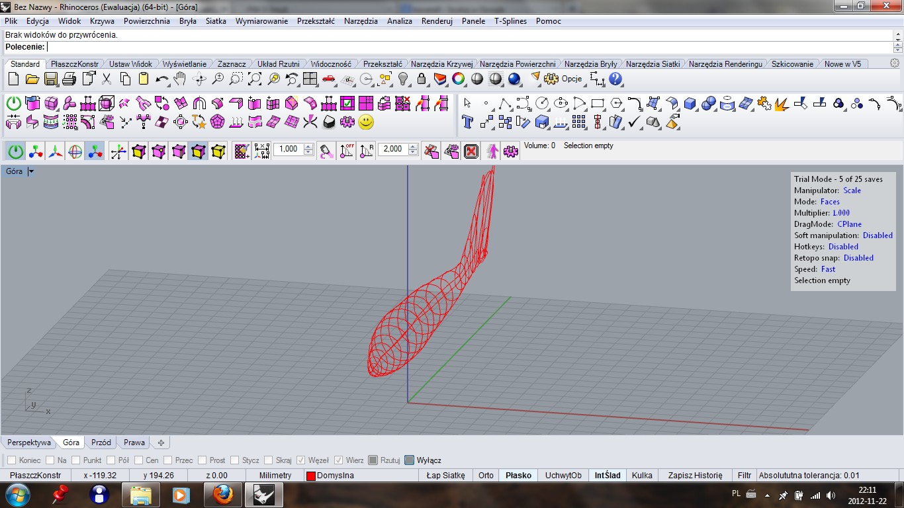Click the Save file floppy disk icon
Viewport: 904px width, 508px height.
coord(51,79)
